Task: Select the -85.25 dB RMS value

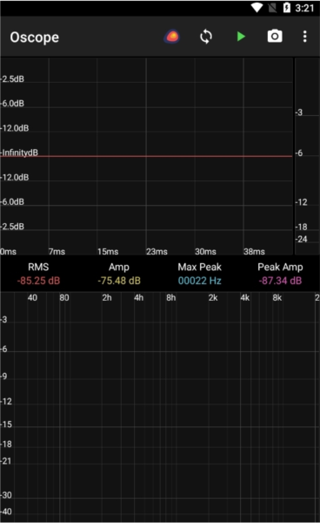Action: [38, 281]
